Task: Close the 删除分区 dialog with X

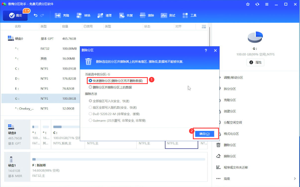Action: coord(215,51)
